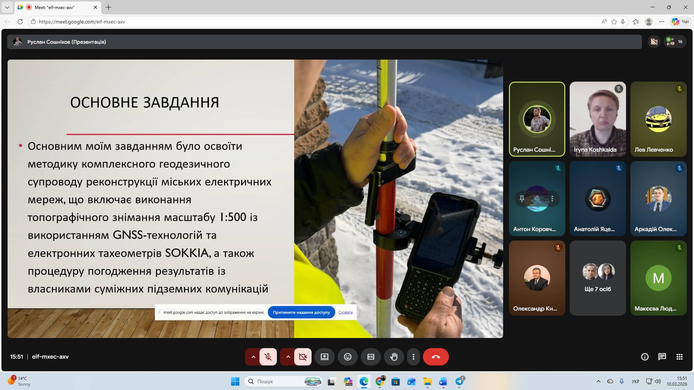Image resolution: width=694 pixels, height=390 pixels.
Task: Expand video settings chevron beside camera
Action: (x=288, y=357)
